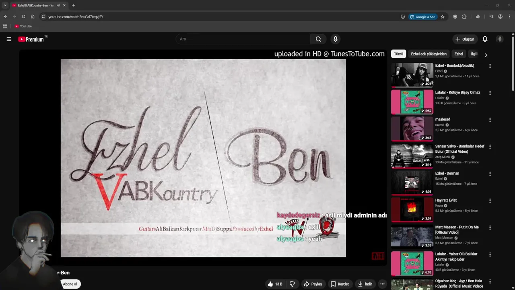
Task: Open options for Hayırsız Evlat
Action: [x=490, y=201]
